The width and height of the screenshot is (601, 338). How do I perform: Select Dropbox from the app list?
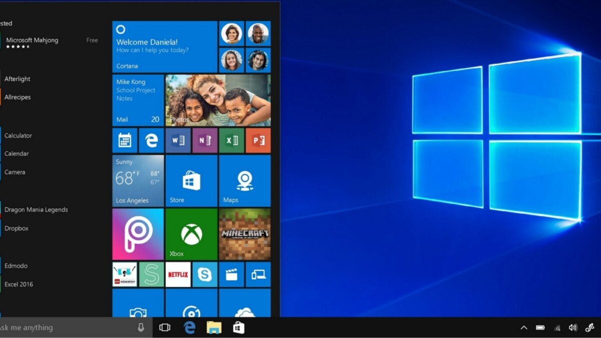tap(17, 228)
